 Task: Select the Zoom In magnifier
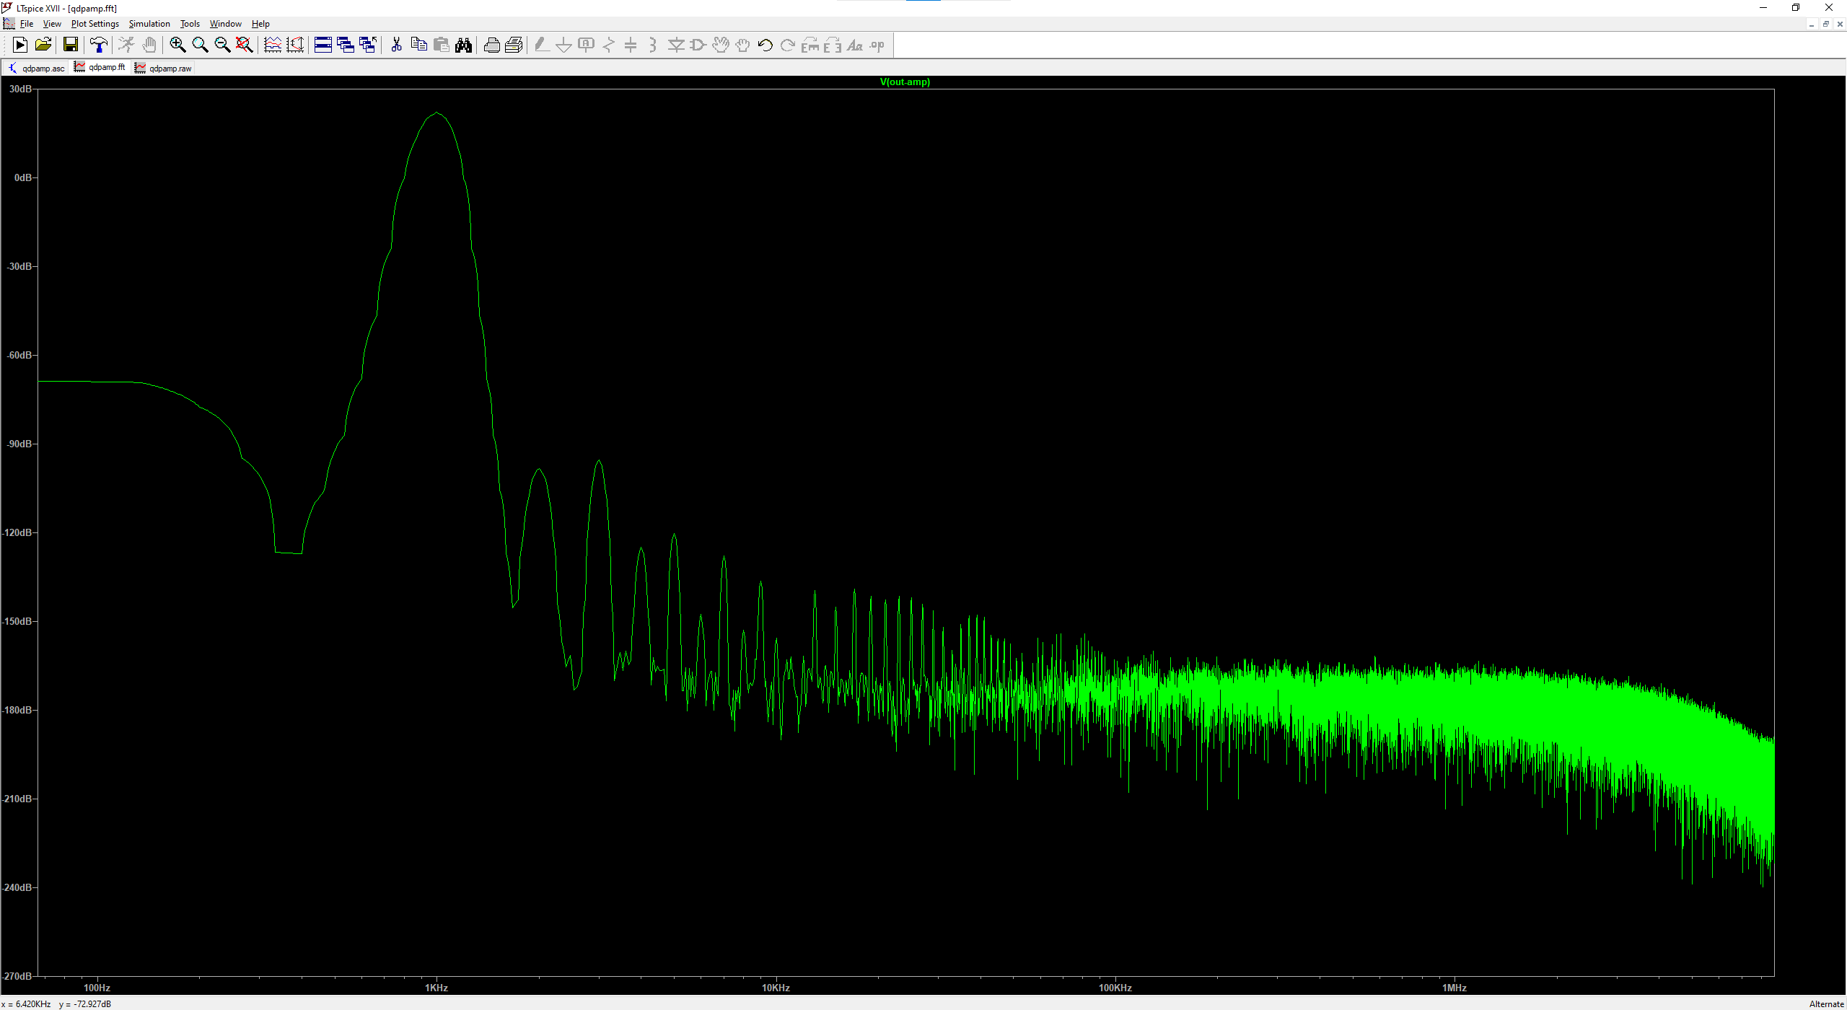(x=177, y=45)
